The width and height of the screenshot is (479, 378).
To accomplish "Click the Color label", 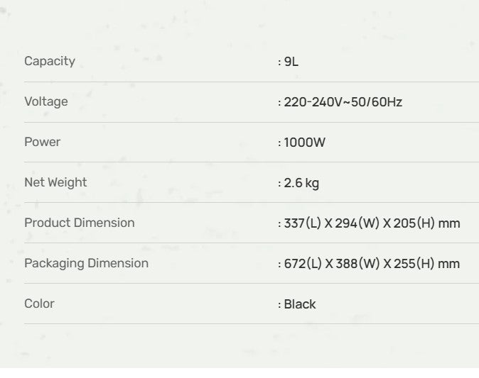I will tap(39, 304).
